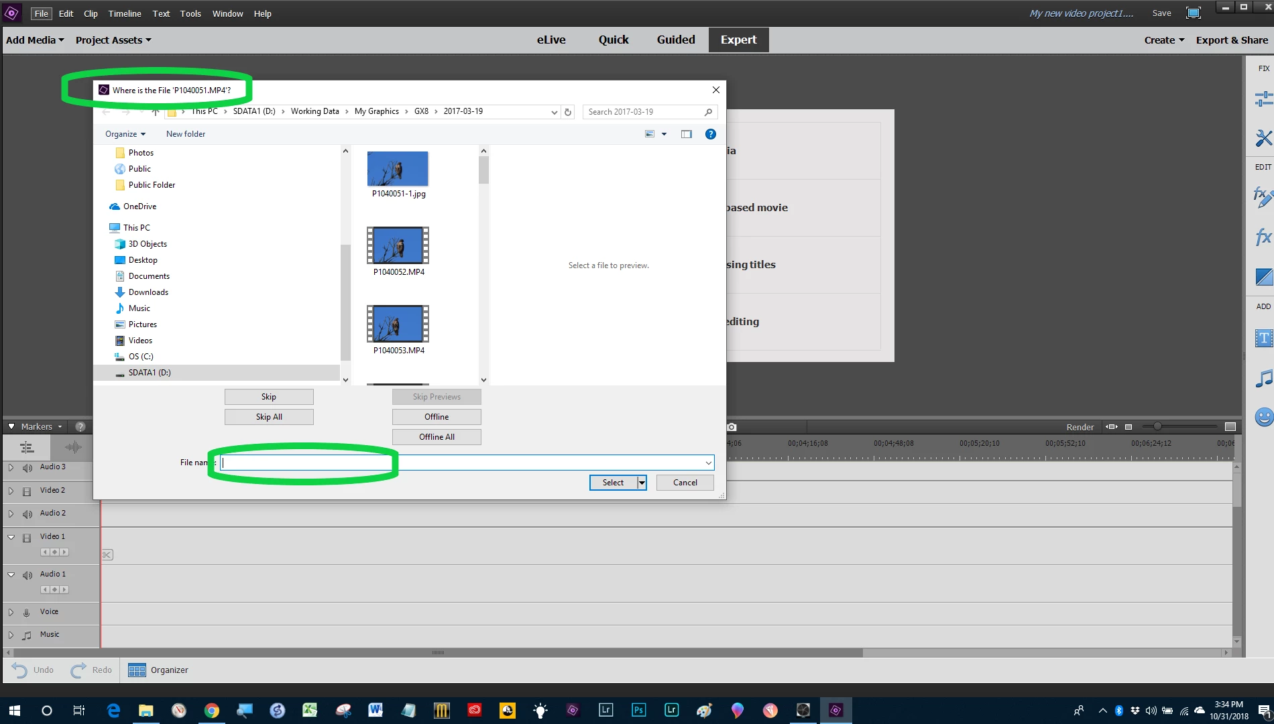Click the timeline zoom out icon

pyautogui.click(x=1128, y=427)
